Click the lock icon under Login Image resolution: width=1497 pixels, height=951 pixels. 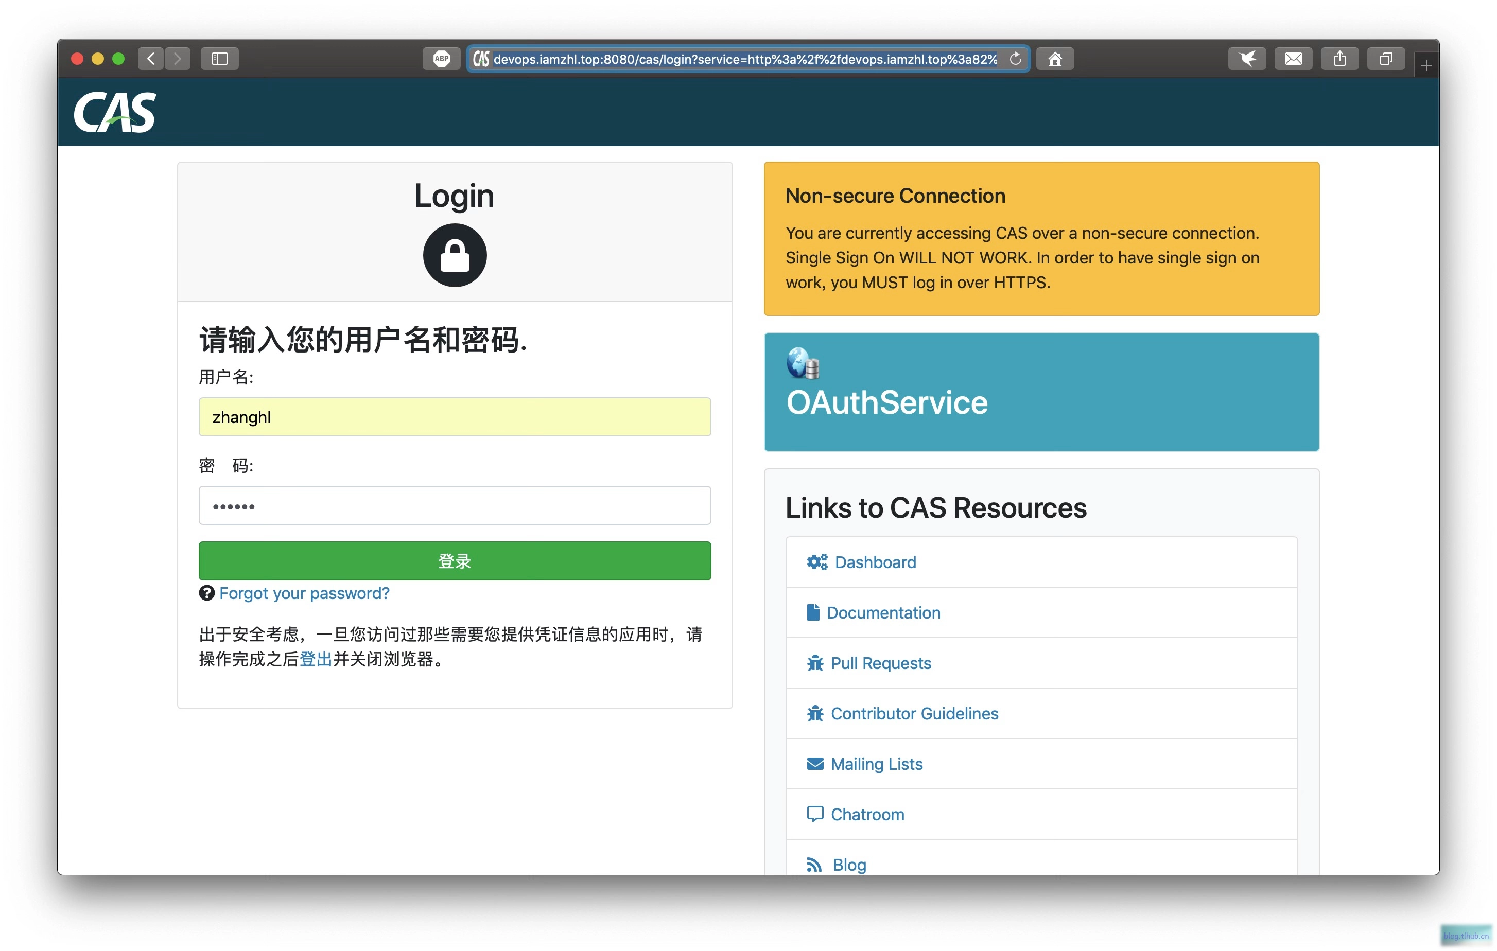point(455,255)
